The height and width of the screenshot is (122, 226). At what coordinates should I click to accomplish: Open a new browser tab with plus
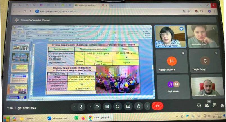tap(112, 5)
